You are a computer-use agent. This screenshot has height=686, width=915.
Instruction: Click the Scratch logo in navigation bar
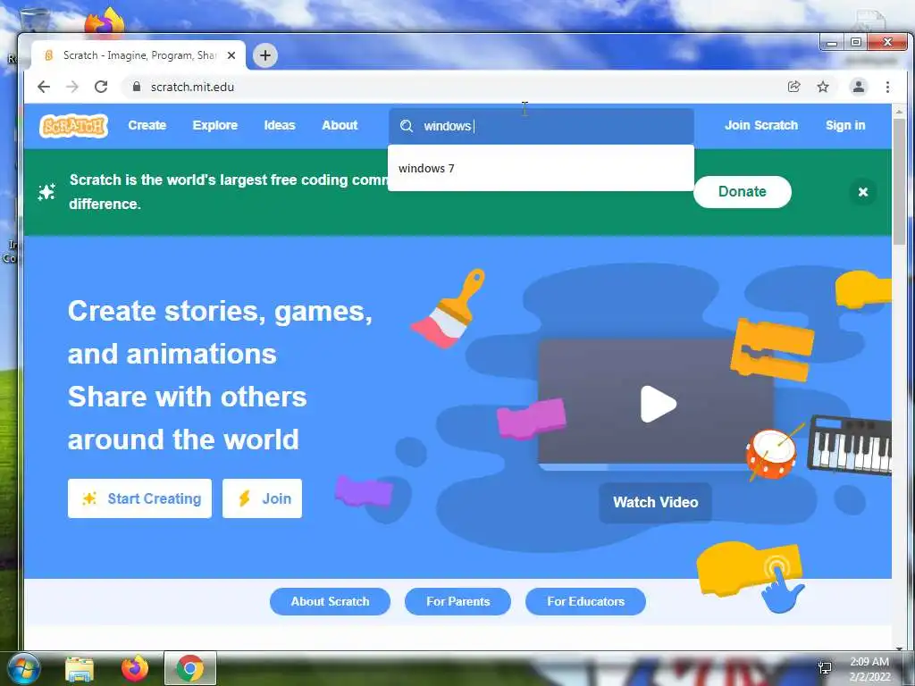pyautogui.click(x=73, y=125)
